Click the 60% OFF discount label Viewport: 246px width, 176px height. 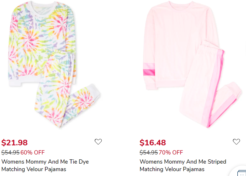(x=33, y=153)
